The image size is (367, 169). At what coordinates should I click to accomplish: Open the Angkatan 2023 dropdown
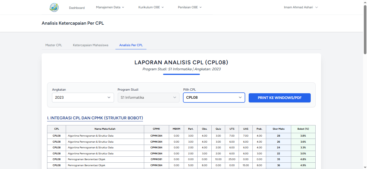coord(83,98)
